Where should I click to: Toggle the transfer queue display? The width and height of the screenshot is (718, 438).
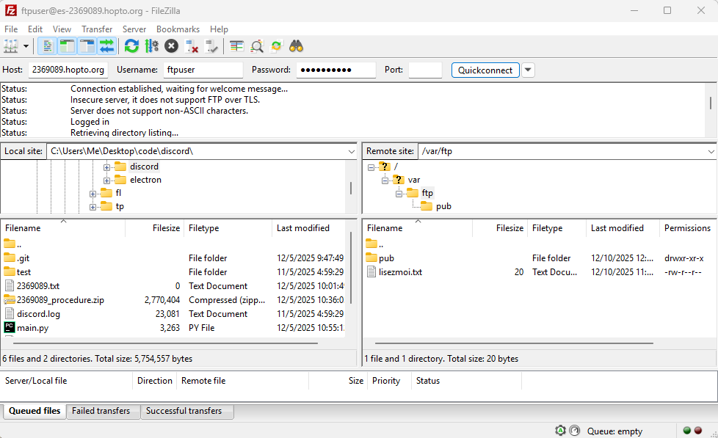[107, 46]
